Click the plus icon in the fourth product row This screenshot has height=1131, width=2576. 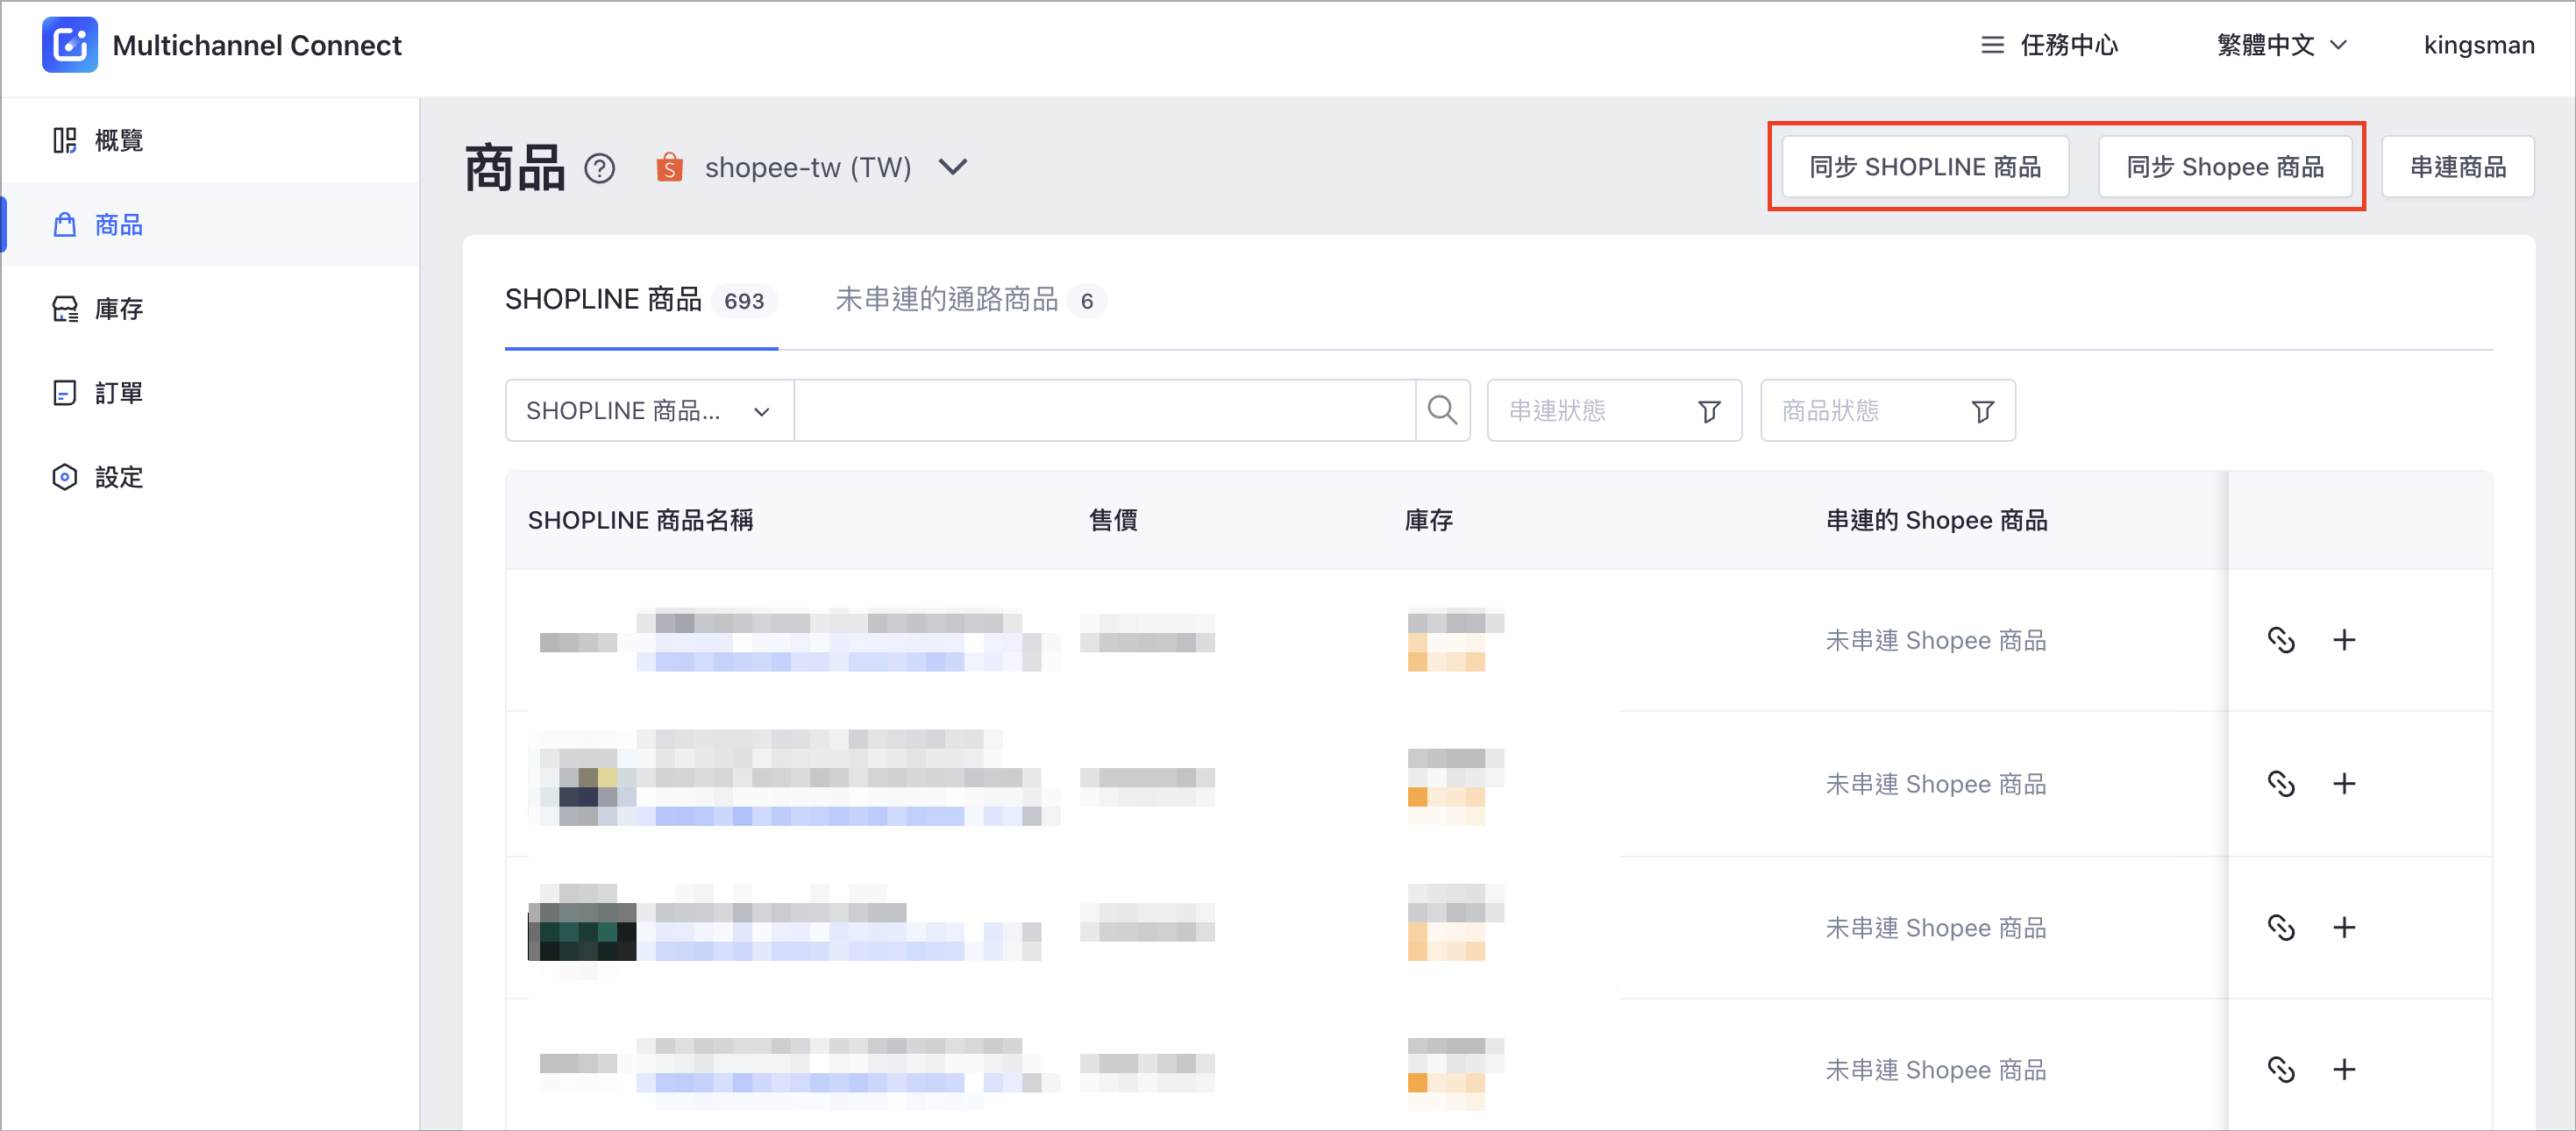(2344, 1069)
